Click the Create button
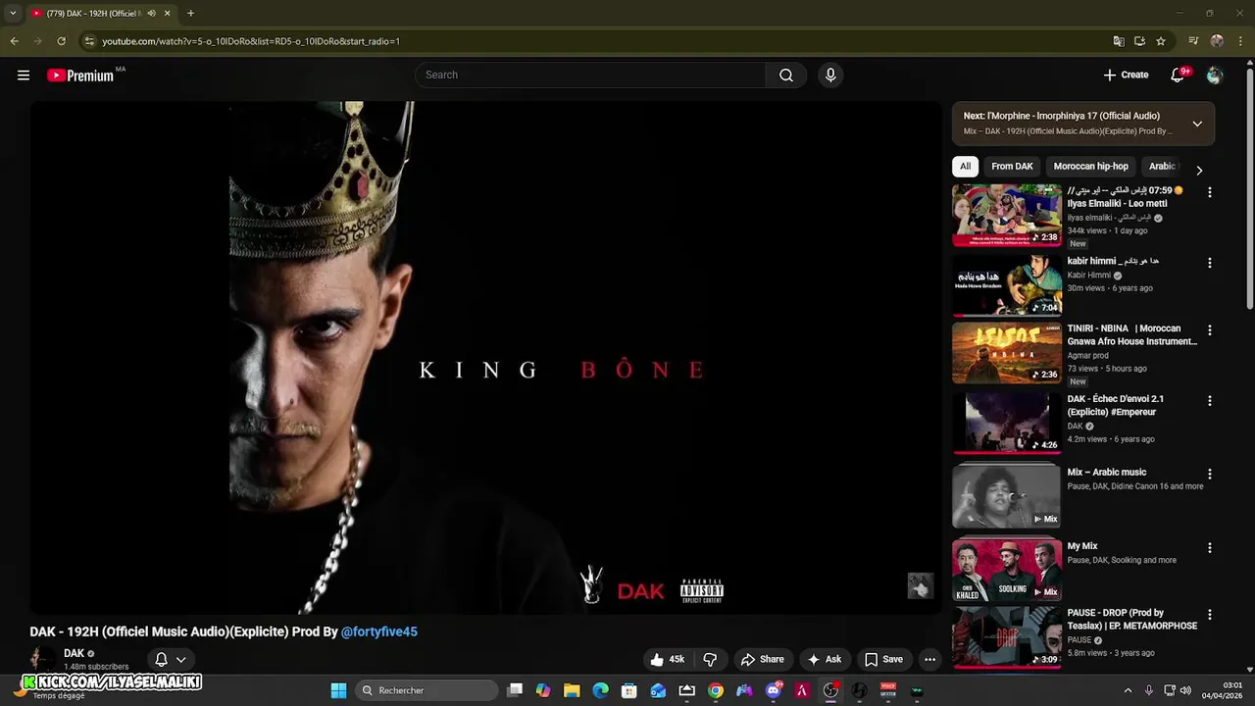1255x706 pixels. [1126, 76]
